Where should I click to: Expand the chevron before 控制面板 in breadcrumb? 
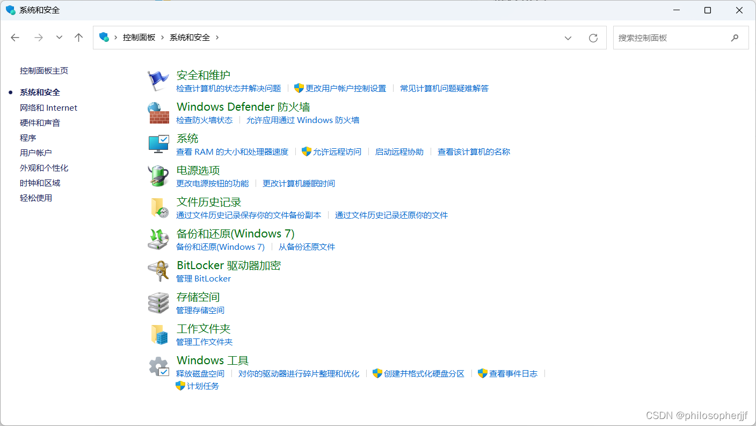pyautogui.click(x=115, y=38)
